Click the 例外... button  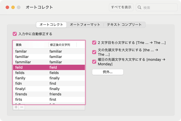108,72
